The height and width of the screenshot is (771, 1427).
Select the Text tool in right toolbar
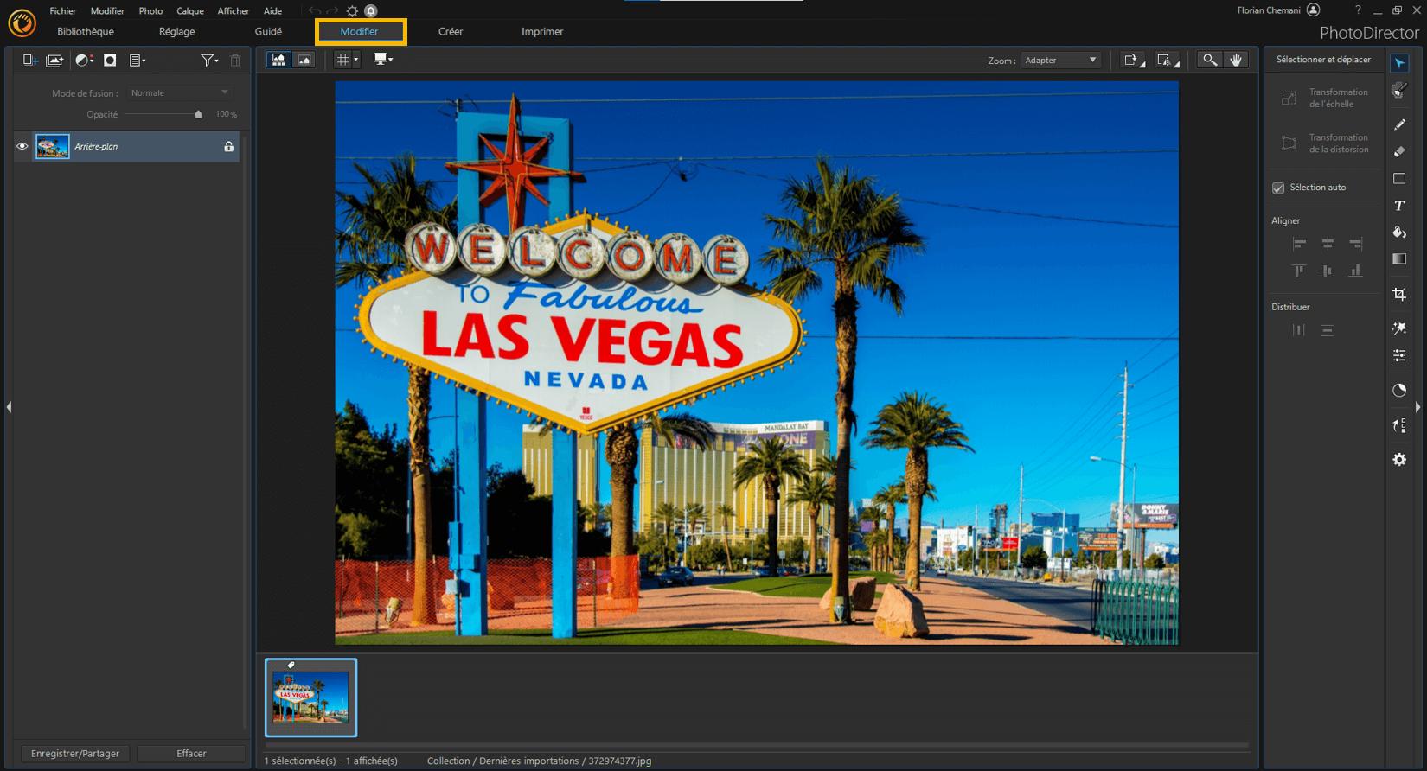1399,206
